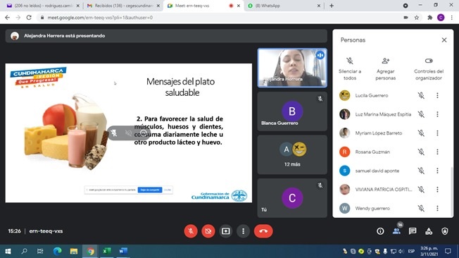This screenshot has height=258, width=459.
Task: Select Blanca Guerrero participant tile
Action: pyautogui.click(x=292, y=111)
